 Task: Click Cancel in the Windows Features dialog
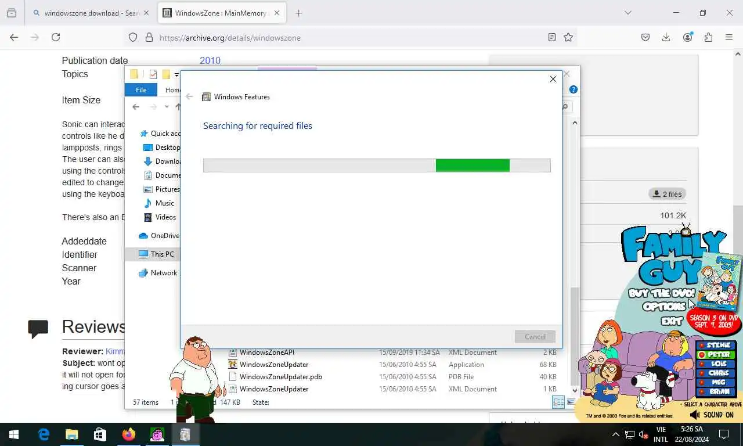click(x=535, y=337)
